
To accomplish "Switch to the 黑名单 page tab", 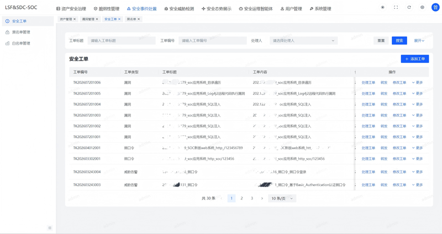I will 131,19.
